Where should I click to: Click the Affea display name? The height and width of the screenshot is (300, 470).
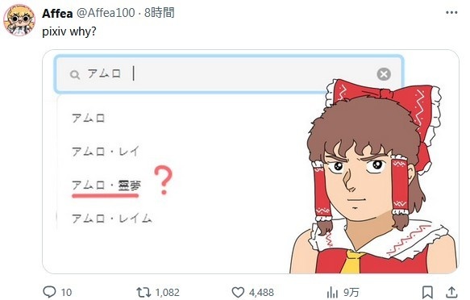pos(57,13)
